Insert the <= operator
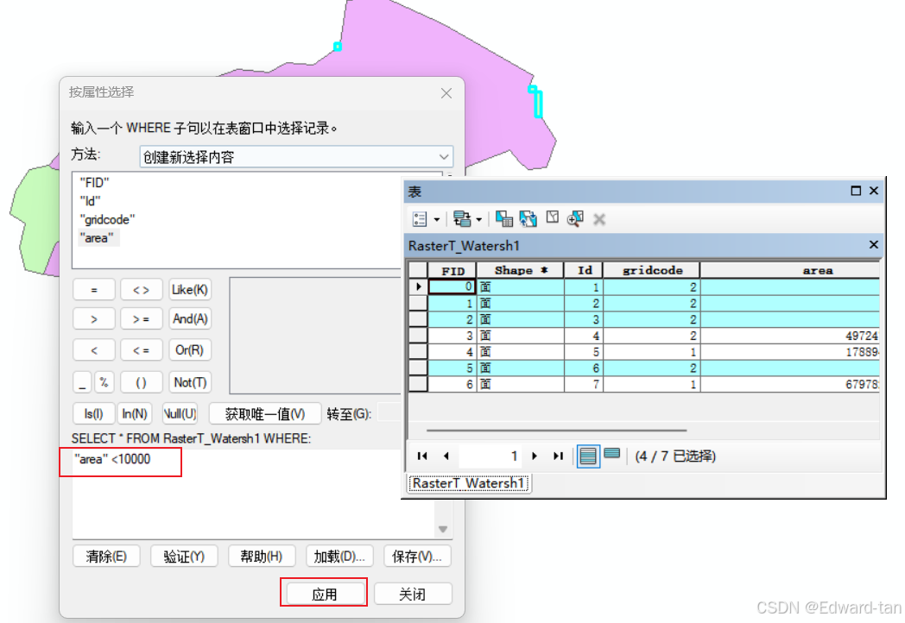The height and width of the screenshot is (623, 905). pos(142,350)
